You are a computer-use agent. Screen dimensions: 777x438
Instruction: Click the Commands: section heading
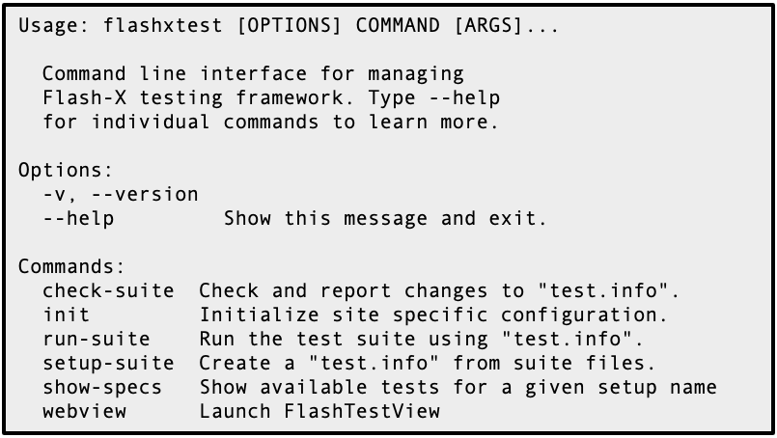tap(72, 267)
